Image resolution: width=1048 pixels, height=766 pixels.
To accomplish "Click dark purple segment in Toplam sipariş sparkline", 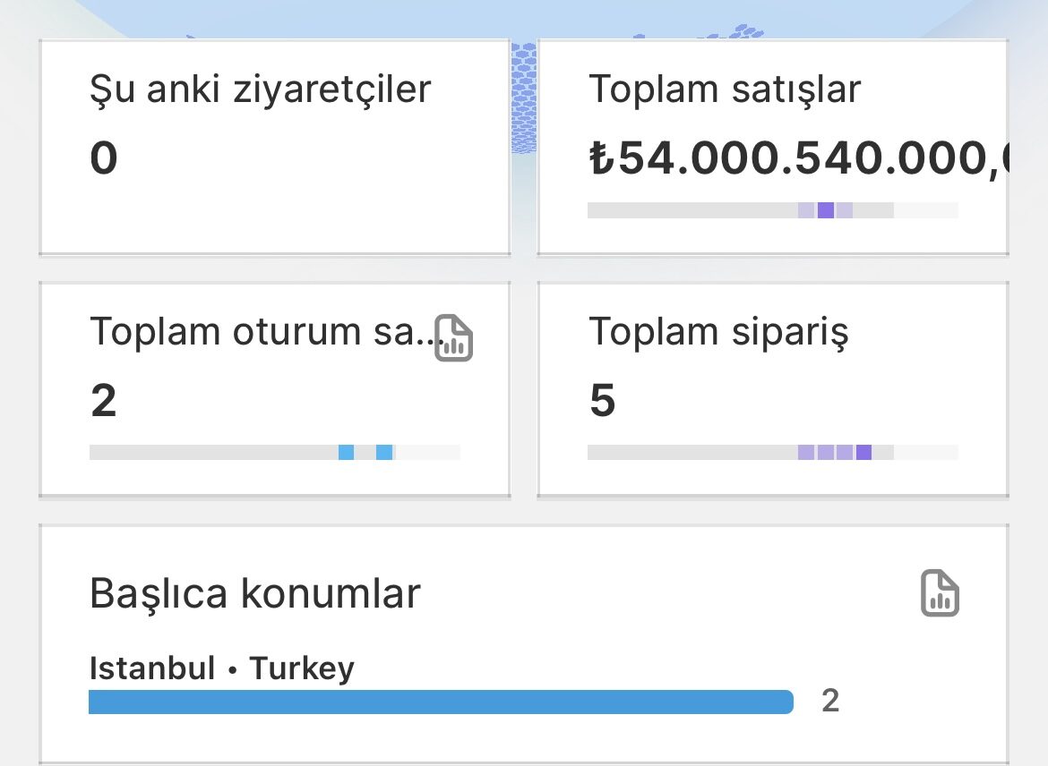I will tap(863, 452).
